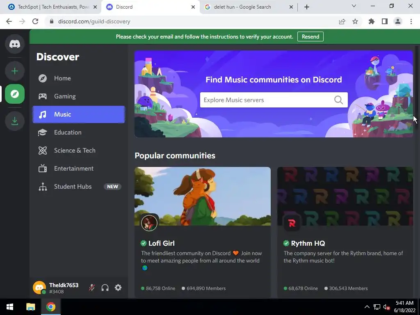Viewport: 420px width, 315px height.
Task: Click the music note icon in sidebar
Action: point(43,114)
